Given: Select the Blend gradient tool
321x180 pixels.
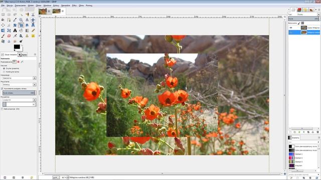Looking at the screenshot, I should coord(27,30).
